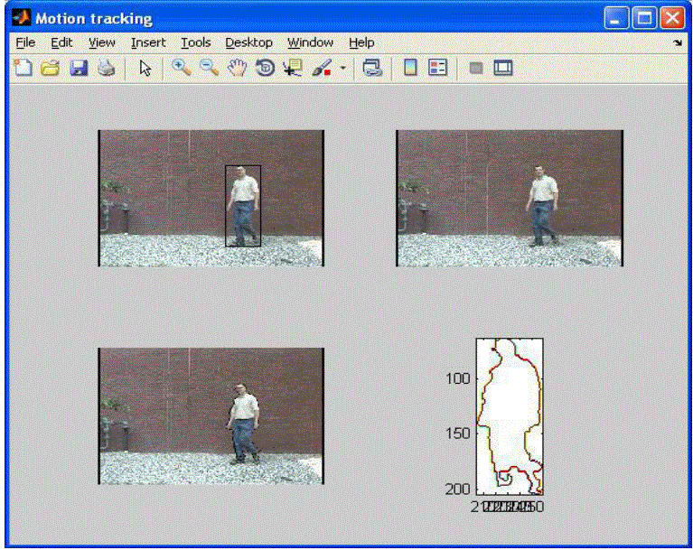Select the Zoom Out magnifier tool

209,68
